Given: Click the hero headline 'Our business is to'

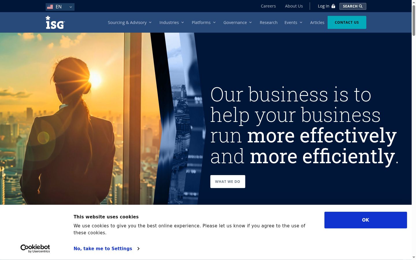Looking at the screenshot, I should pyautogui.click(x=291, y=94).
